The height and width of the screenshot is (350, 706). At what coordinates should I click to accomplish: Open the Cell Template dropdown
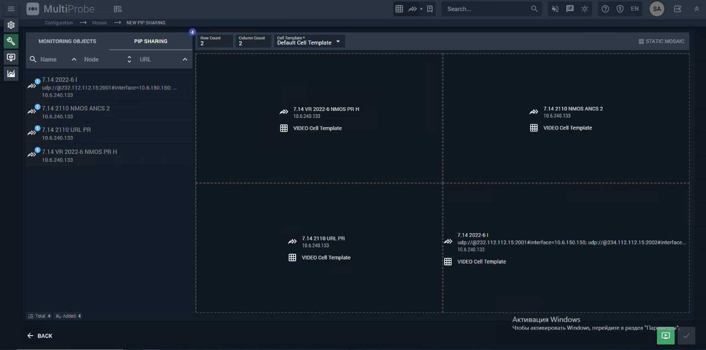(x=309, y=41)
